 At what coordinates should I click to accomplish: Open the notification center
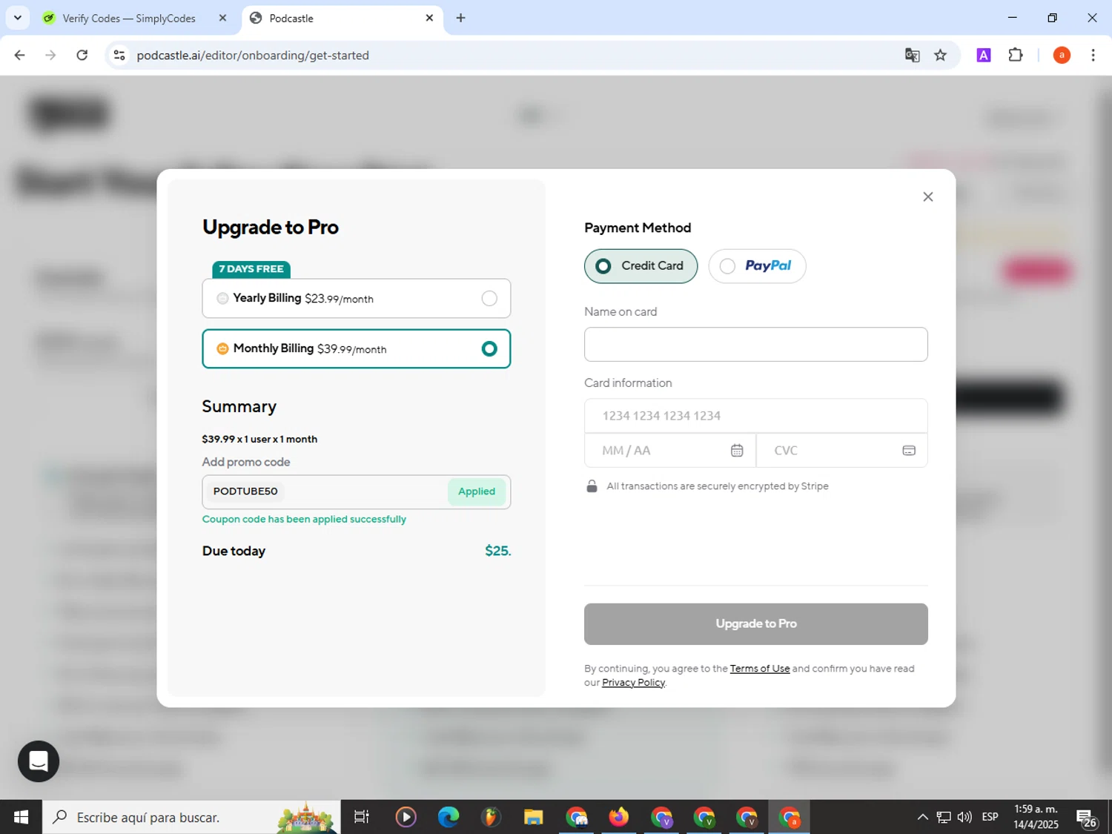1087,818
